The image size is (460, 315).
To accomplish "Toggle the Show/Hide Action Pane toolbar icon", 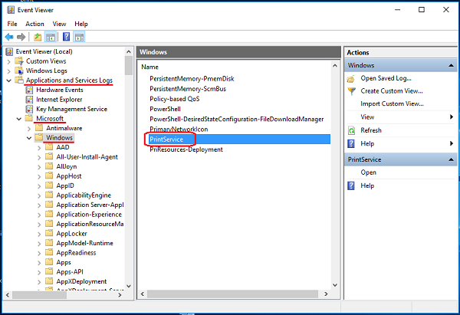I will click(x=79, y=37).
